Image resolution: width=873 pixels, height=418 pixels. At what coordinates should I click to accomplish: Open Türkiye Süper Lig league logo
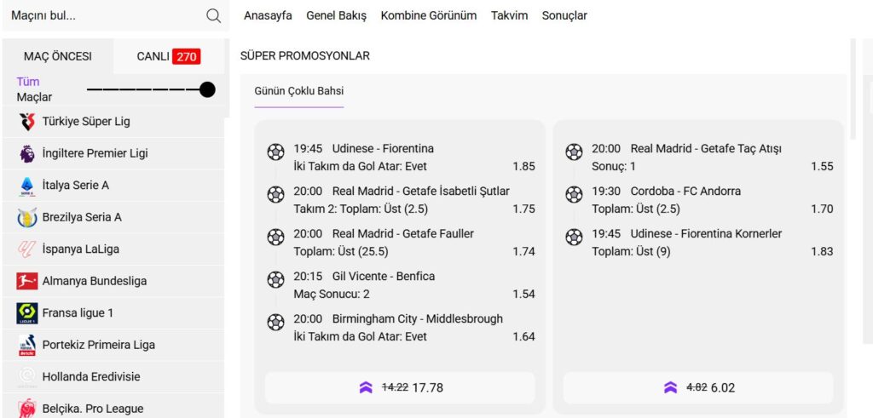pyautogui.click(x=27, y=122)
